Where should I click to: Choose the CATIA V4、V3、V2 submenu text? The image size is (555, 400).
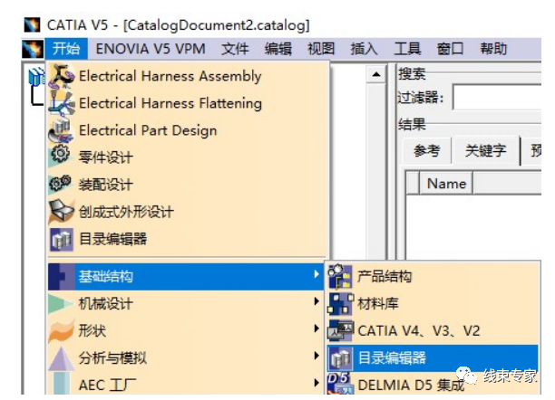coord(419,330)
